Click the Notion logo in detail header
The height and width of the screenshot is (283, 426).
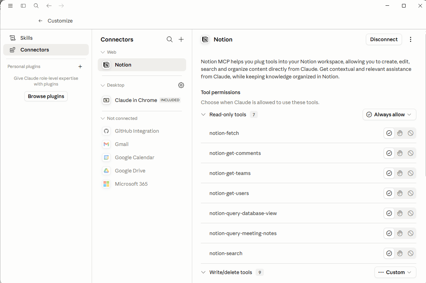click(x=205, y=40)
